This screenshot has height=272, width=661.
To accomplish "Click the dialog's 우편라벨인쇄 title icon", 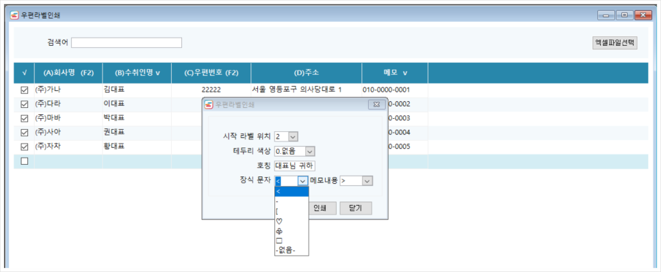I will pos(209,104).
